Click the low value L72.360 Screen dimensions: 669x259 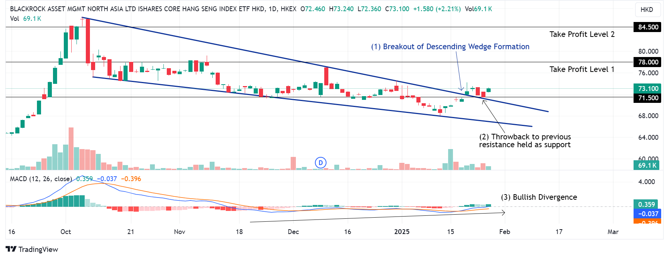tap(369, 9)
